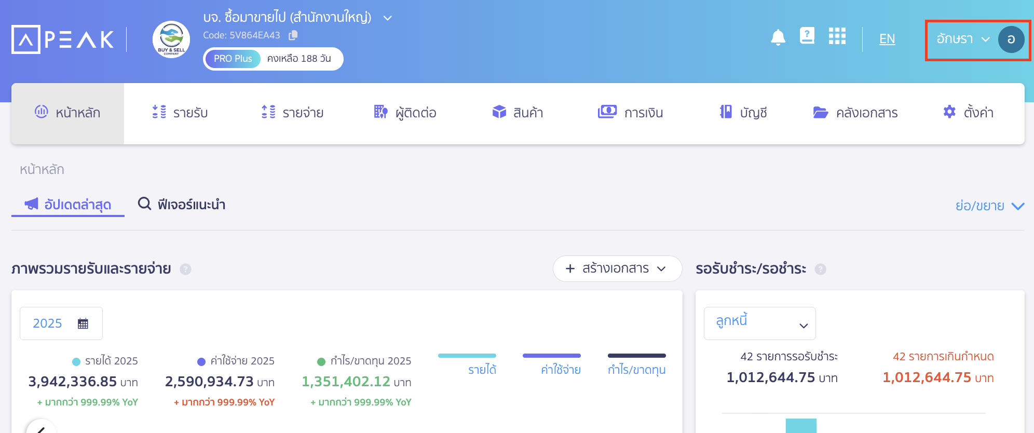1034x433 pixels.
Task: Open the 2025 year picker field
Action: (x=61, y=323)
